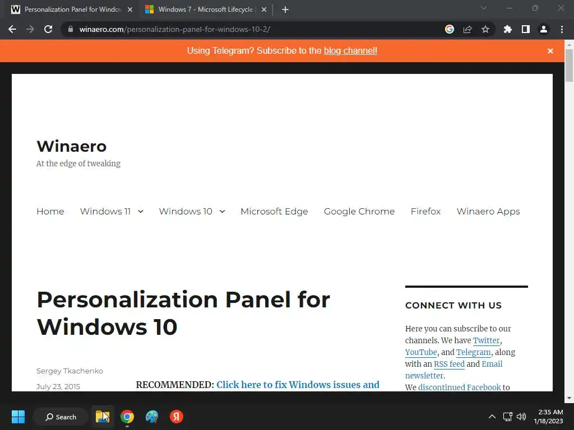Screen dimensions: 574x430
Task: Open the Twitter link
Action: 486,340
